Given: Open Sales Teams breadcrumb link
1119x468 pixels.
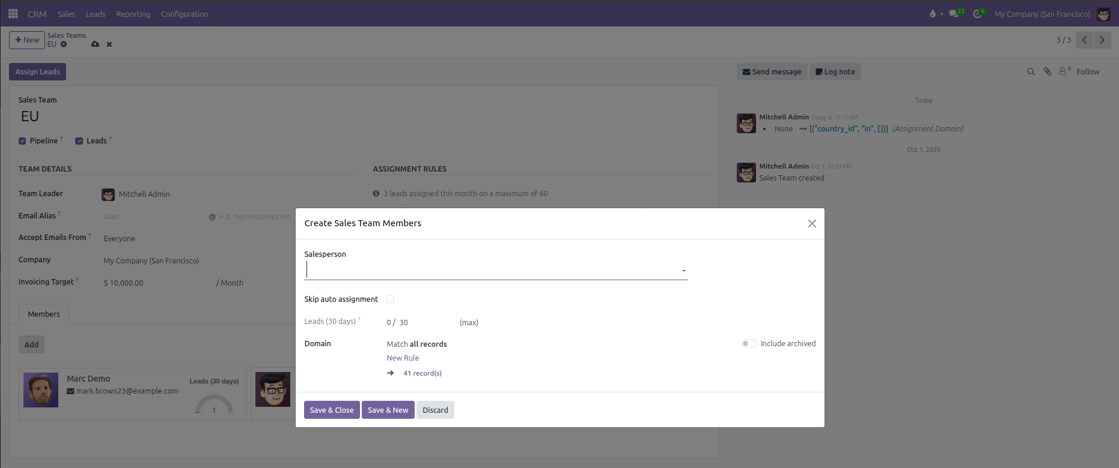Looking at the screenshot, I should pyautogui.click(x=67, y=35).
